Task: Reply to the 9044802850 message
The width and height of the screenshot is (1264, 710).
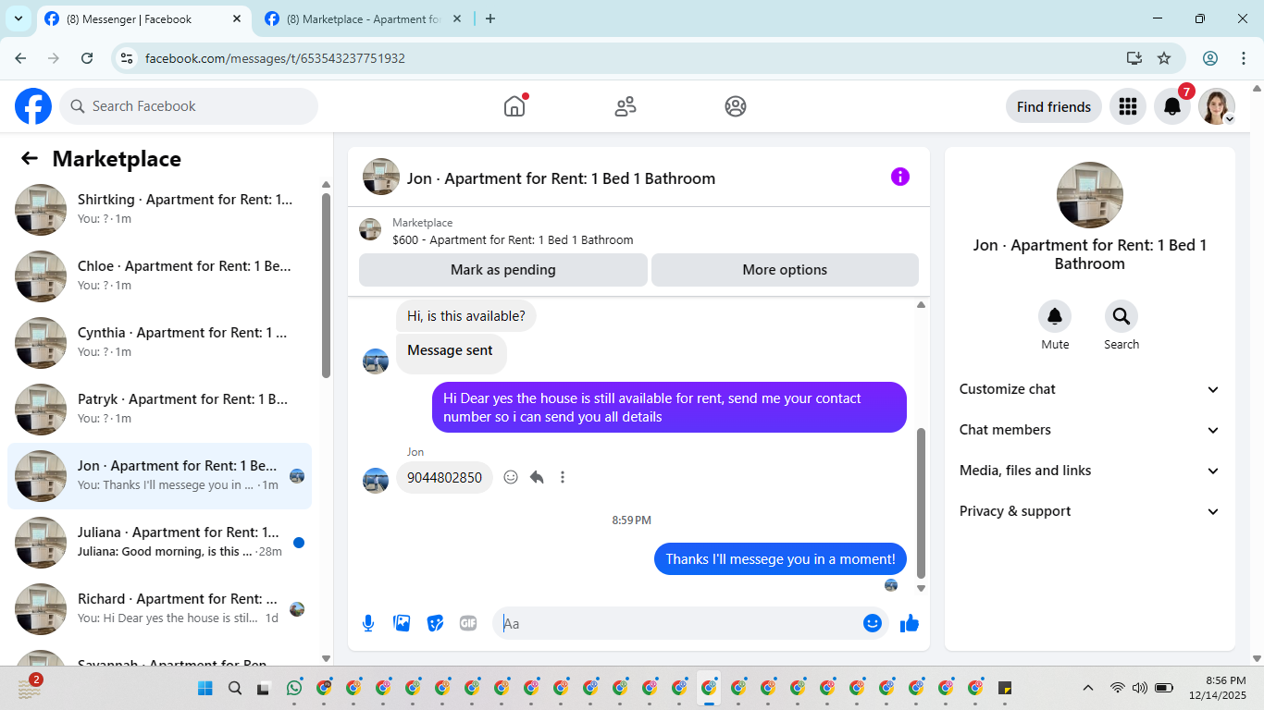Action: click(537, 477)
